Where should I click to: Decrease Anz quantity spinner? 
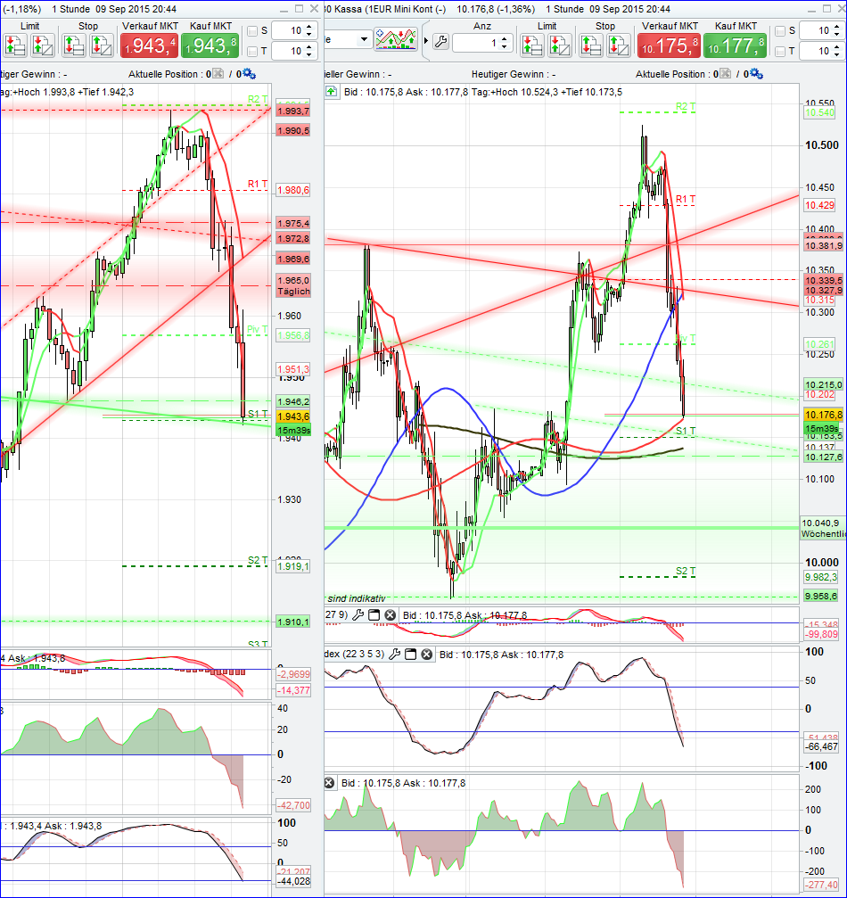504,46
